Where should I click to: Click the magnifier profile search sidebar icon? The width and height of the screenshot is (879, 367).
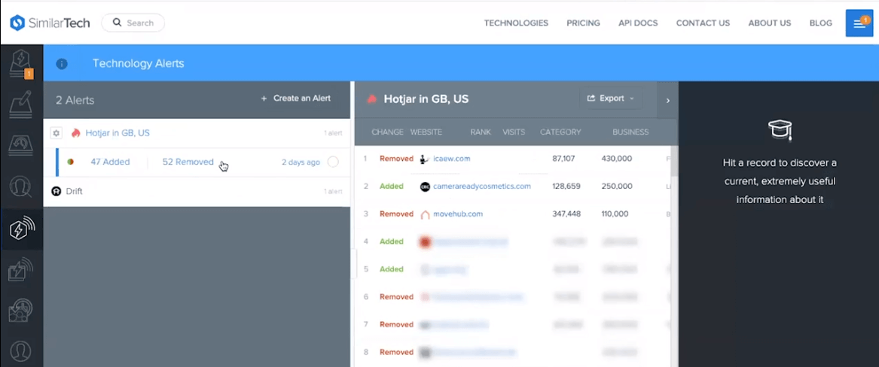click(21, 187)
